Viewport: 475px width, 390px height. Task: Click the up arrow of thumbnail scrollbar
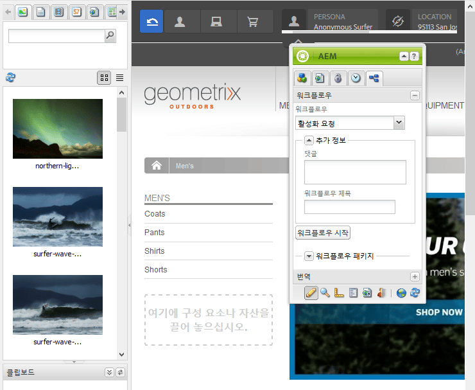[121, 93]
